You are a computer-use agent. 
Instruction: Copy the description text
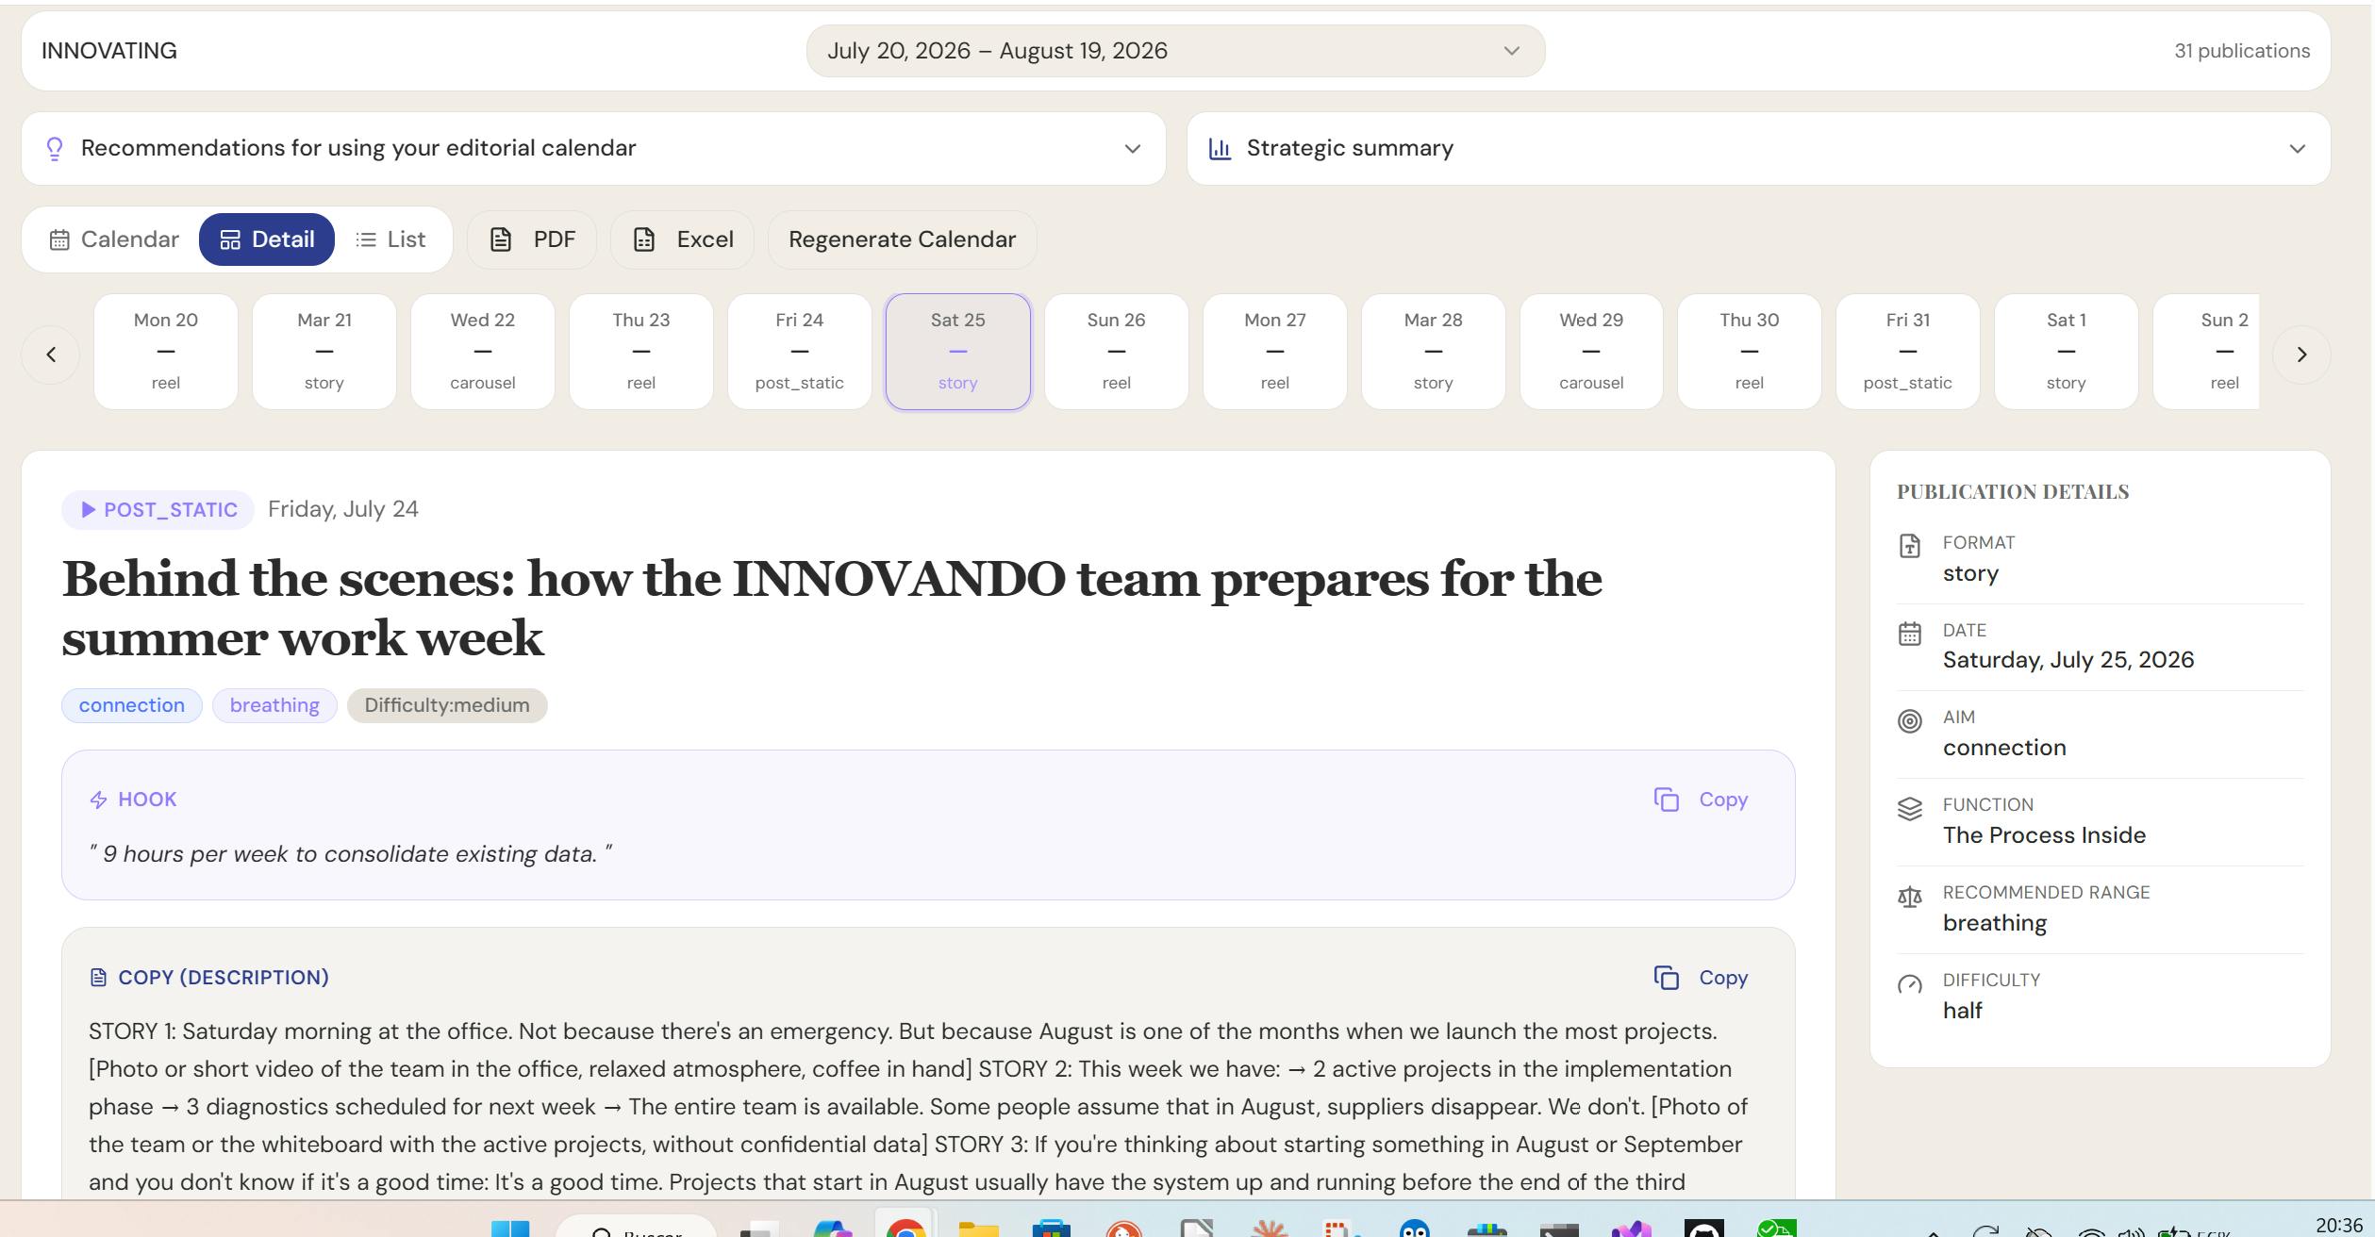[x=1702, y=978]
